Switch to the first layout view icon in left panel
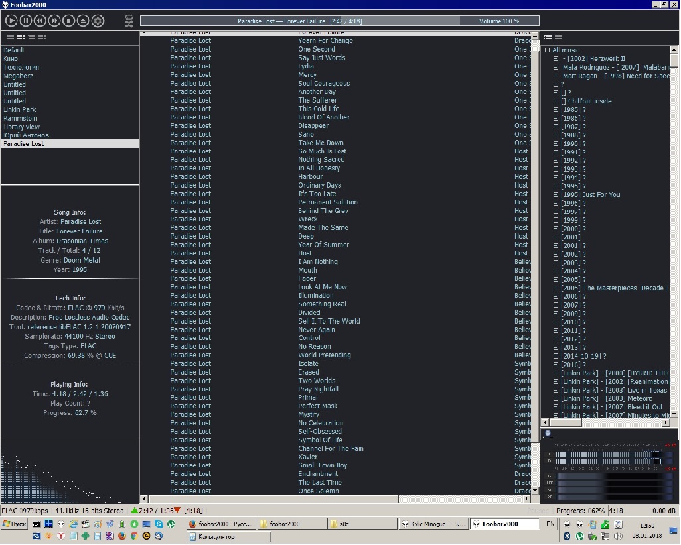This screenshot has height=545, width=681. point(11,39)
